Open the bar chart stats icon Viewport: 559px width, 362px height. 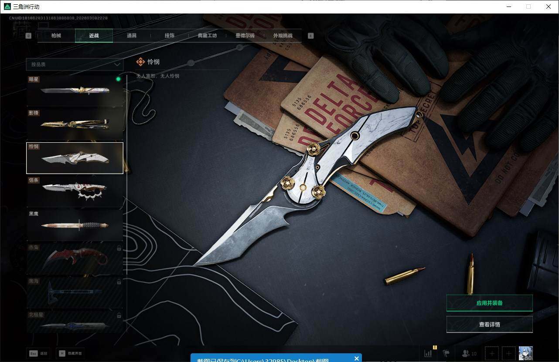(428, 353)
